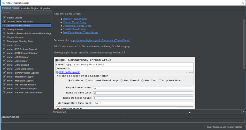Uncheck the PerfMon plugin checkbox
246x130 pixels.
pos(4,33)
